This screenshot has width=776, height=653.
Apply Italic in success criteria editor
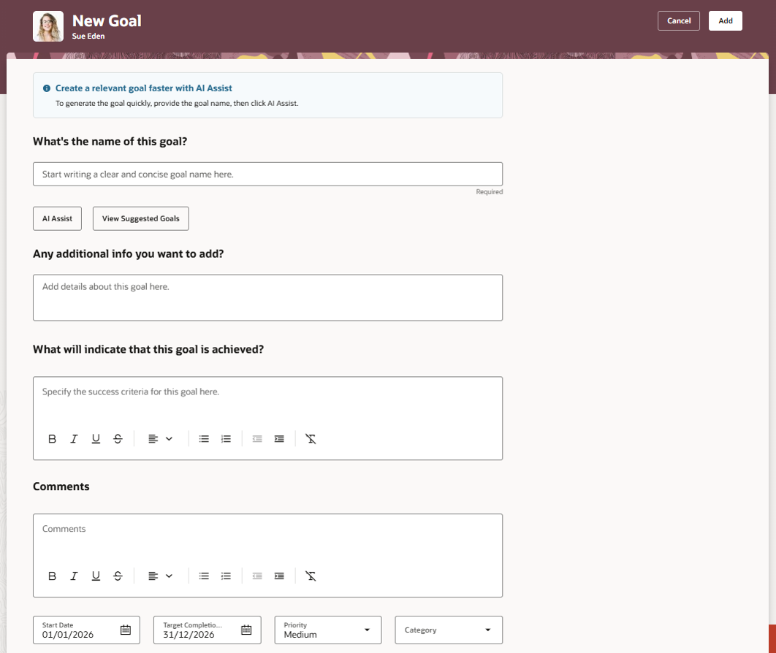(x=74, y=439)
